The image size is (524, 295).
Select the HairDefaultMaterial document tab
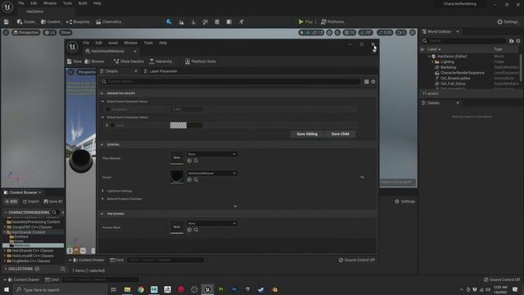pos(107,51)
